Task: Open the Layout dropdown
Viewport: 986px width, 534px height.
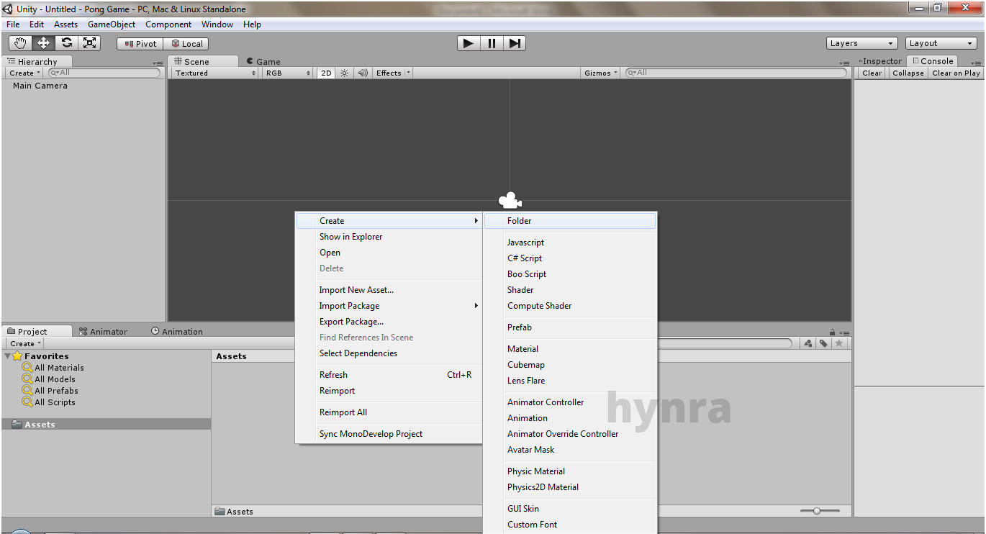Action: (x=941, y=43)
